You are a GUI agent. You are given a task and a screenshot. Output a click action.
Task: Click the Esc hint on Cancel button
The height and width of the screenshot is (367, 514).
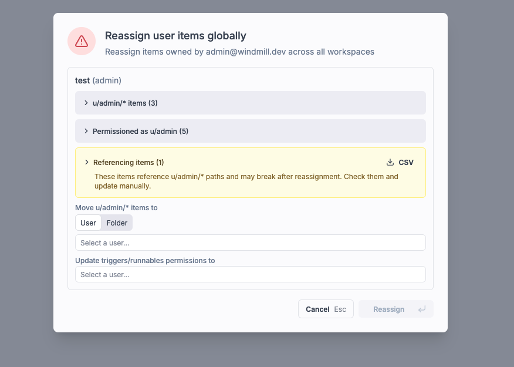coord(341,309)
